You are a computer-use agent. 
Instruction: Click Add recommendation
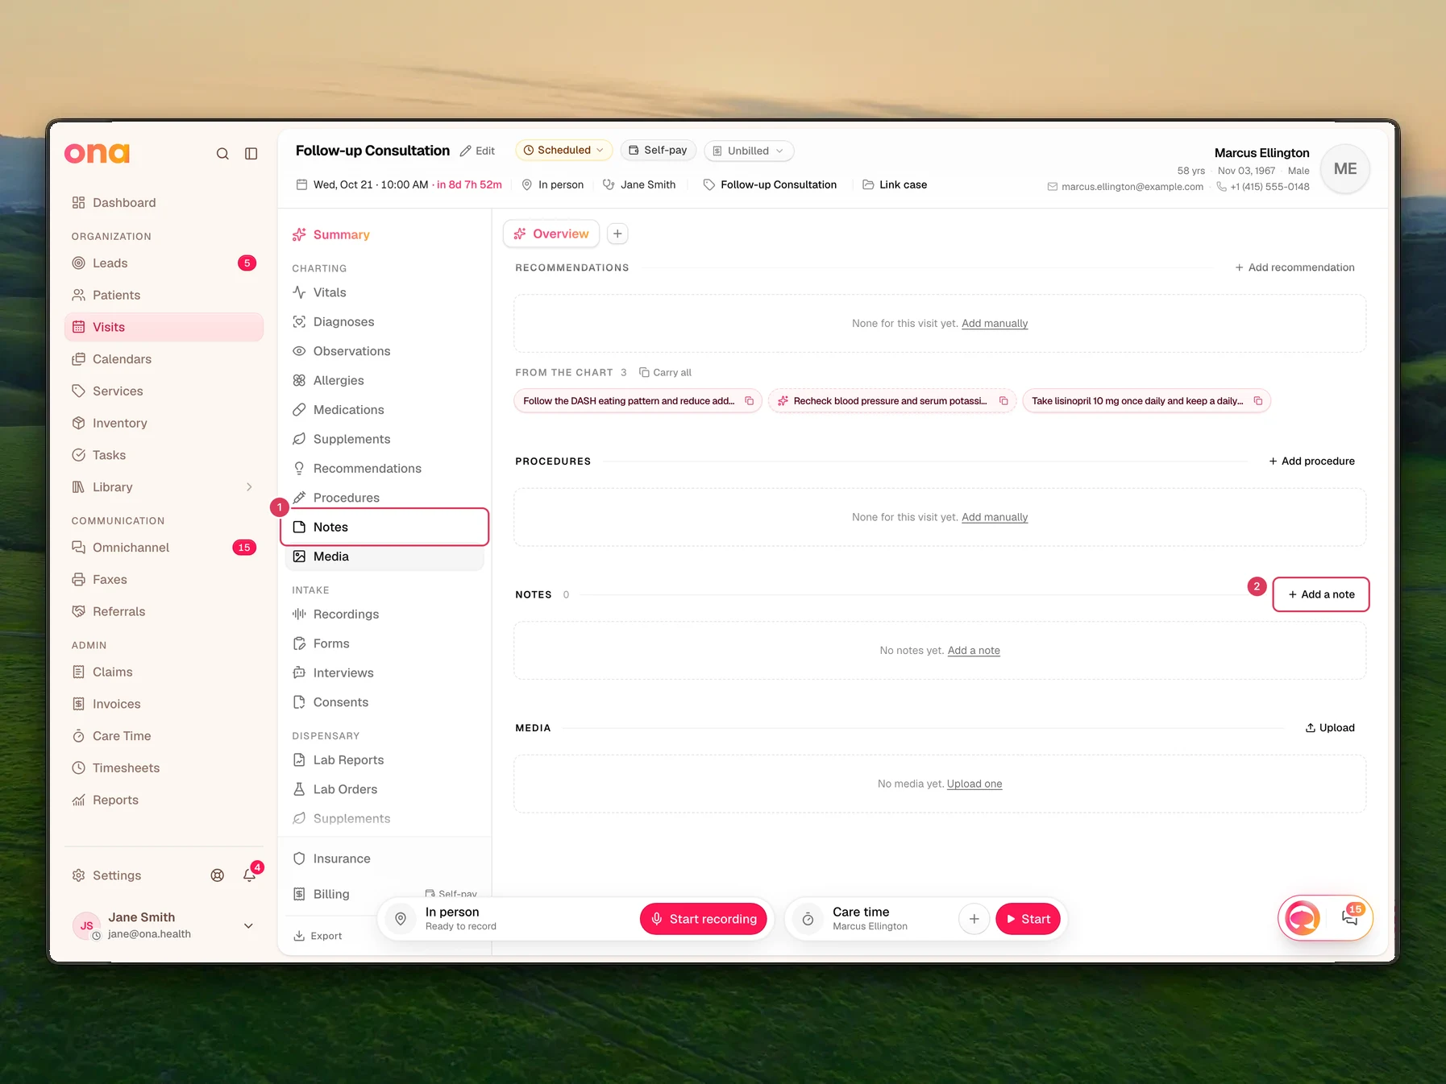pos(1294,267)
